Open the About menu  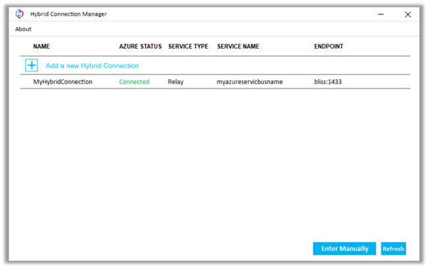[23, 29]
